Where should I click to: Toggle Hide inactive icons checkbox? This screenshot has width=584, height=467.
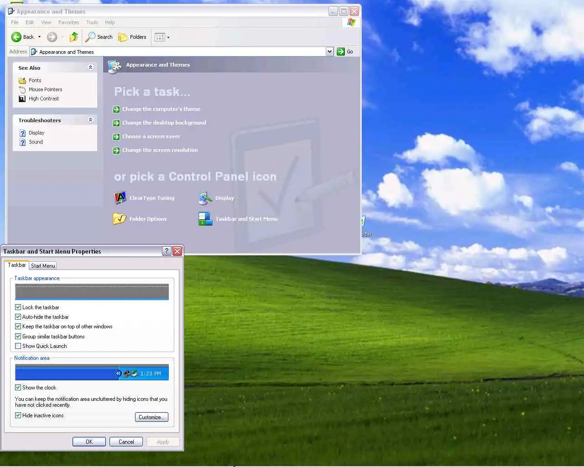coord(18,415)
